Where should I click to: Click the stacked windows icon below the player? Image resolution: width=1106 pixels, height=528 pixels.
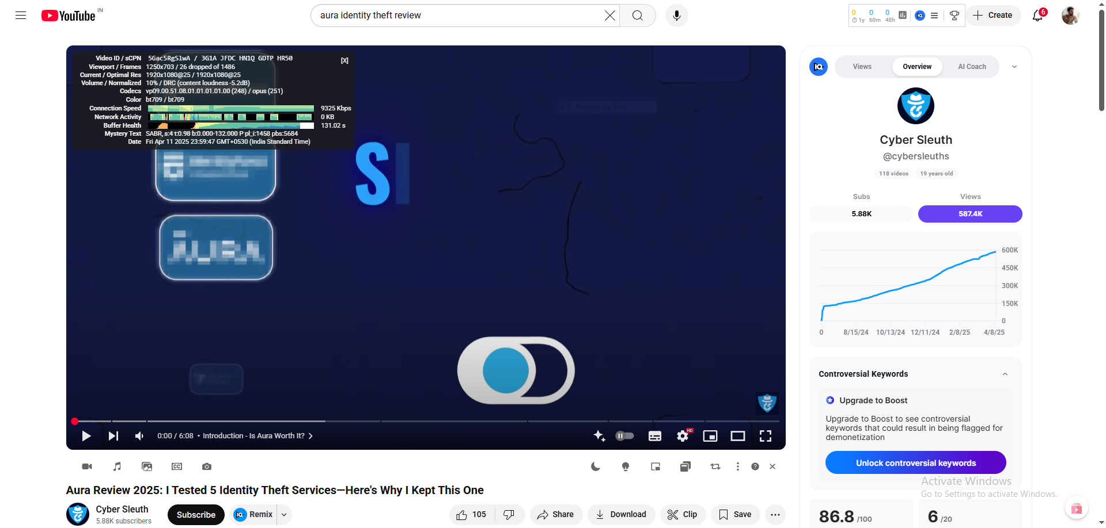click(x=685, y=466)
